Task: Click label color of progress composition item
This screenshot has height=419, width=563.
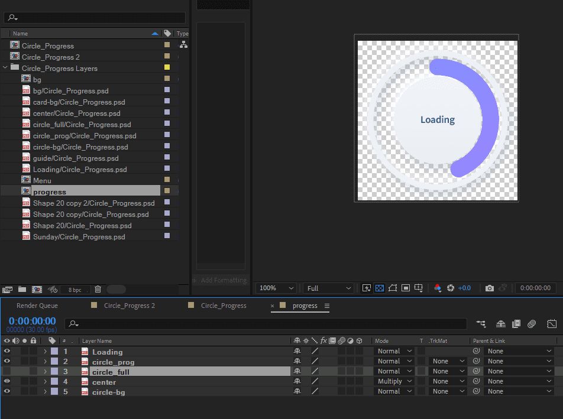Action: click(x=167, y=190)
